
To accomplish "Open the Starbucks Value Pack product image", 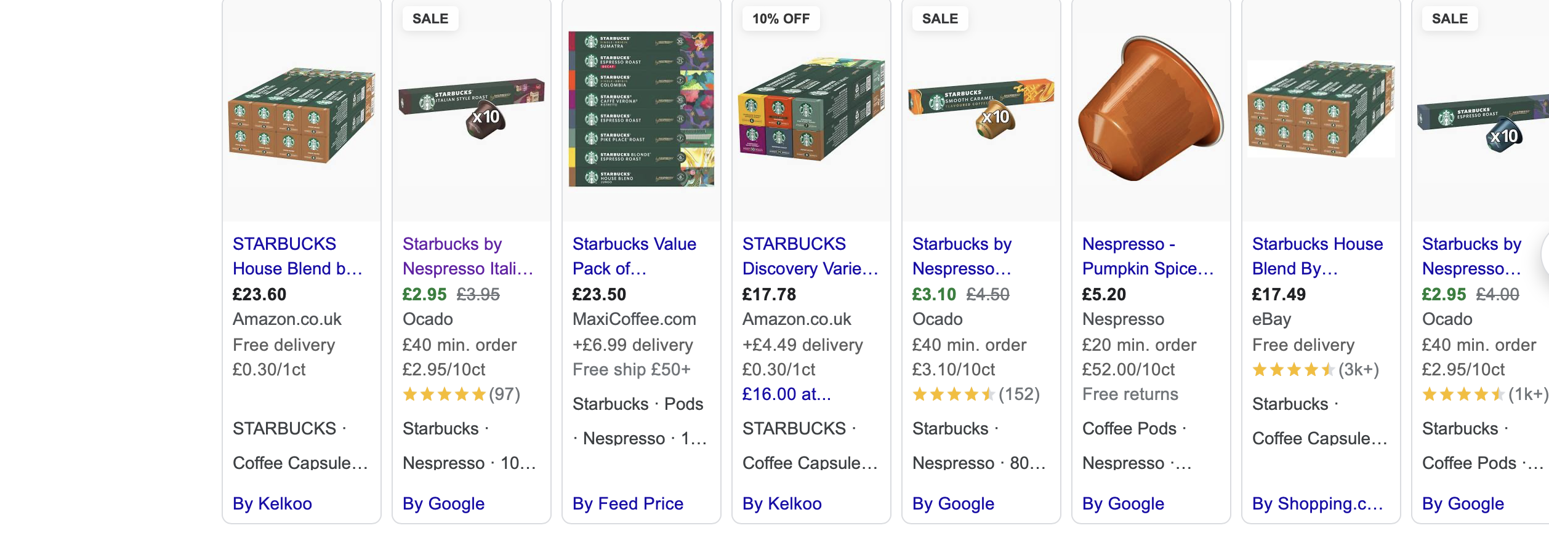I will click(642, 109).
